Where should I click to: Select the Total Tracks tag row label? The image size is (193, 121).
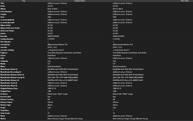coord(6,113)
